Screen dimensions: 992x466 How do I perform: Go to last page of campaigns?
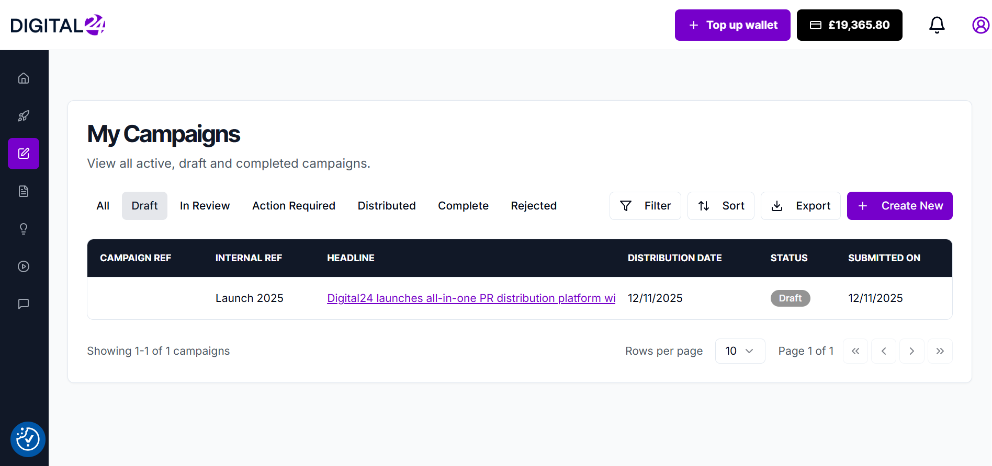tap(940, 351)
